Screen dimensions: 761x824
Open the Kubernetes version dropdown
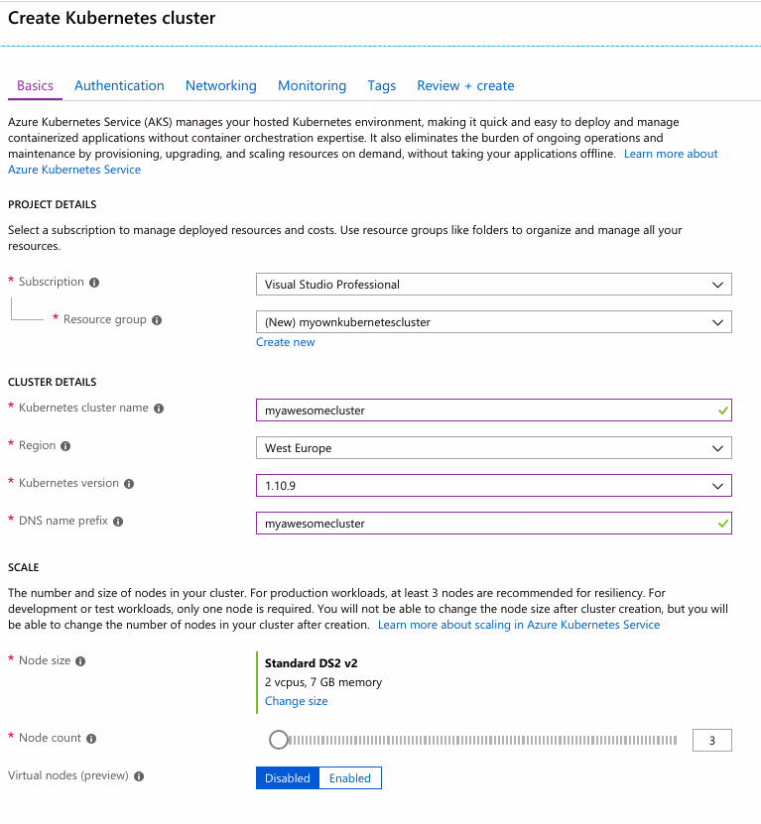click(x=493, y=486)
